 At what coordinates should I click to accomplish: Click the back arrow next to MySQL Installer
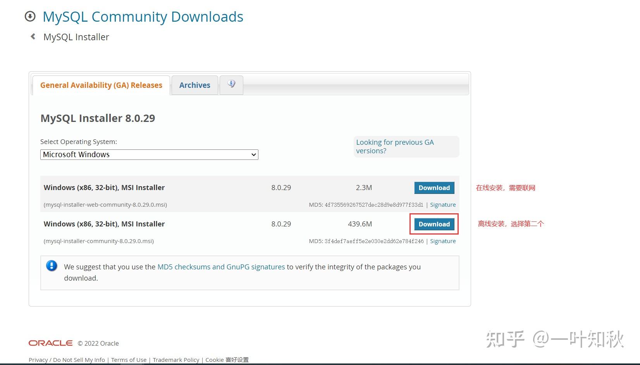pyautogui.click(x=33, y=36)
